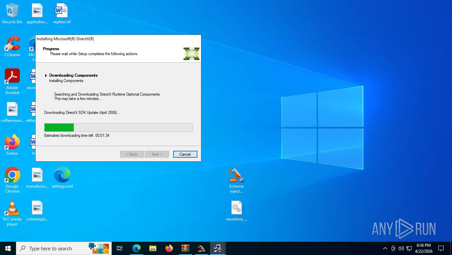Open Adobe Acrobat desktop shortcut
The image size is (452, 255).
click(12, 82)
